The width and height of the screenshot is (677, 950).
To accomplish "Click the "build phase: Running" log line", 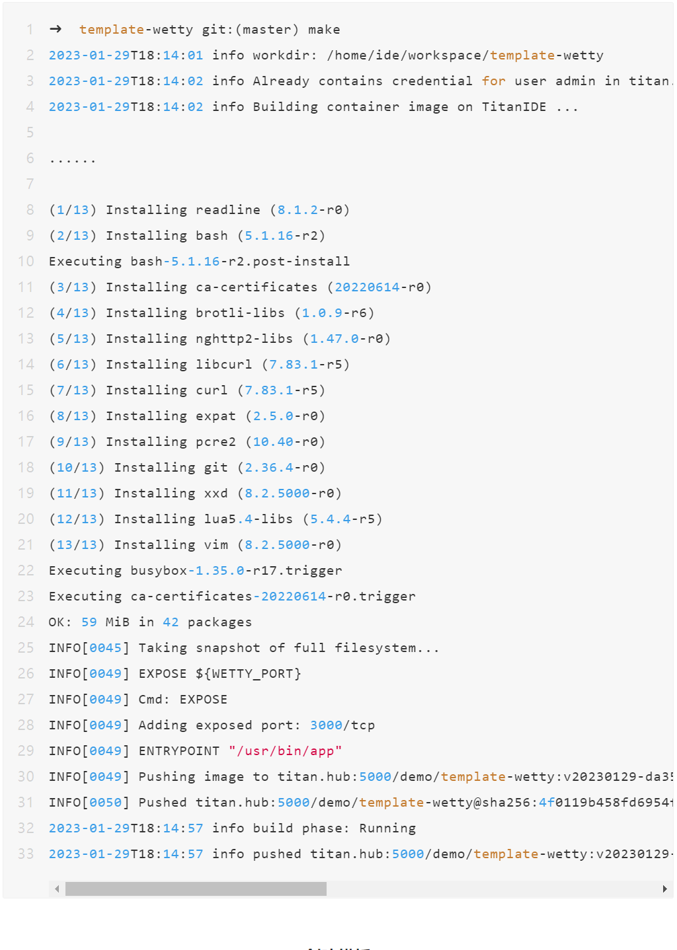I will 313,828.
